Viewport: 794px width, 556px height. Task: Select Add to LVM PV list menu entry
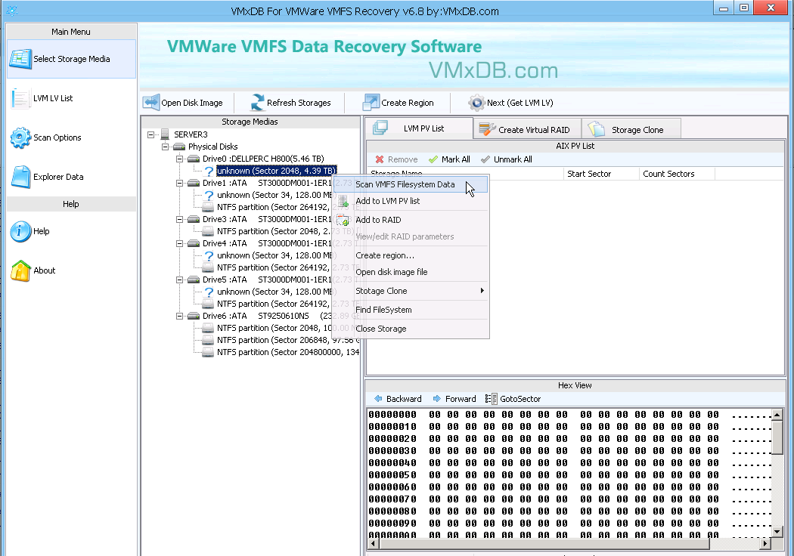coord(411,202)
